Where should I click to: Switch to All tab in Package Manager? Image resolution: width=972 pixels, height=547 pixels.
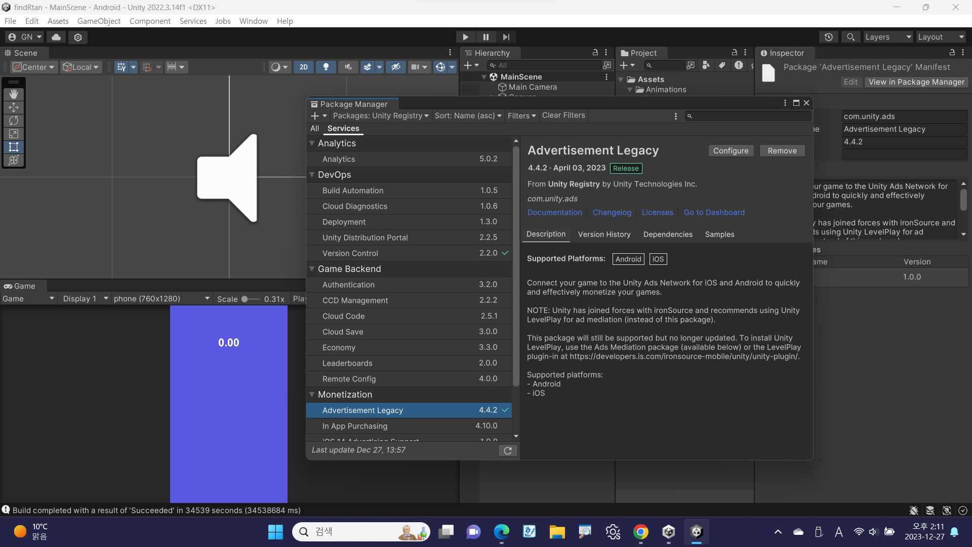(315, 129)
